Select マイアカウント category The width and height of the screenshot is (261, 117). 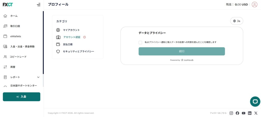(71, 30)
